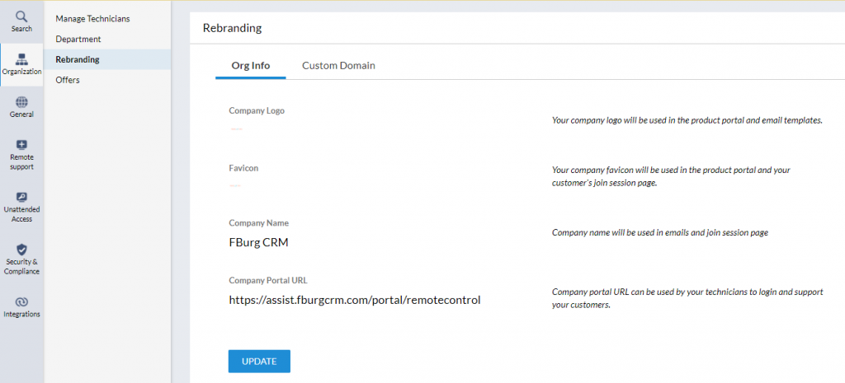Image resolution: width=845 pixels, height=383 pixels.
Task: Click the Company Logo label
Action: pyautogui.click(x=257, y=111)
